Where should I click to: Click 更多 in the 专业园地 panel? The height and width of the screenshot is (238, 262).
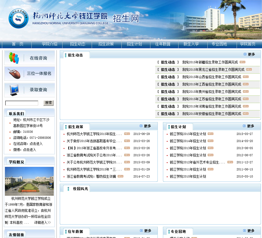[x=251, y=231]
